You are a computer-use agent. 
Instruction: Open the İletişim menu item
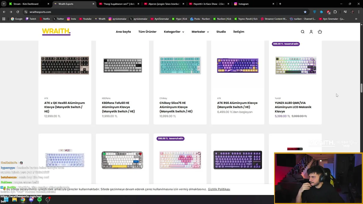(239, 32)
